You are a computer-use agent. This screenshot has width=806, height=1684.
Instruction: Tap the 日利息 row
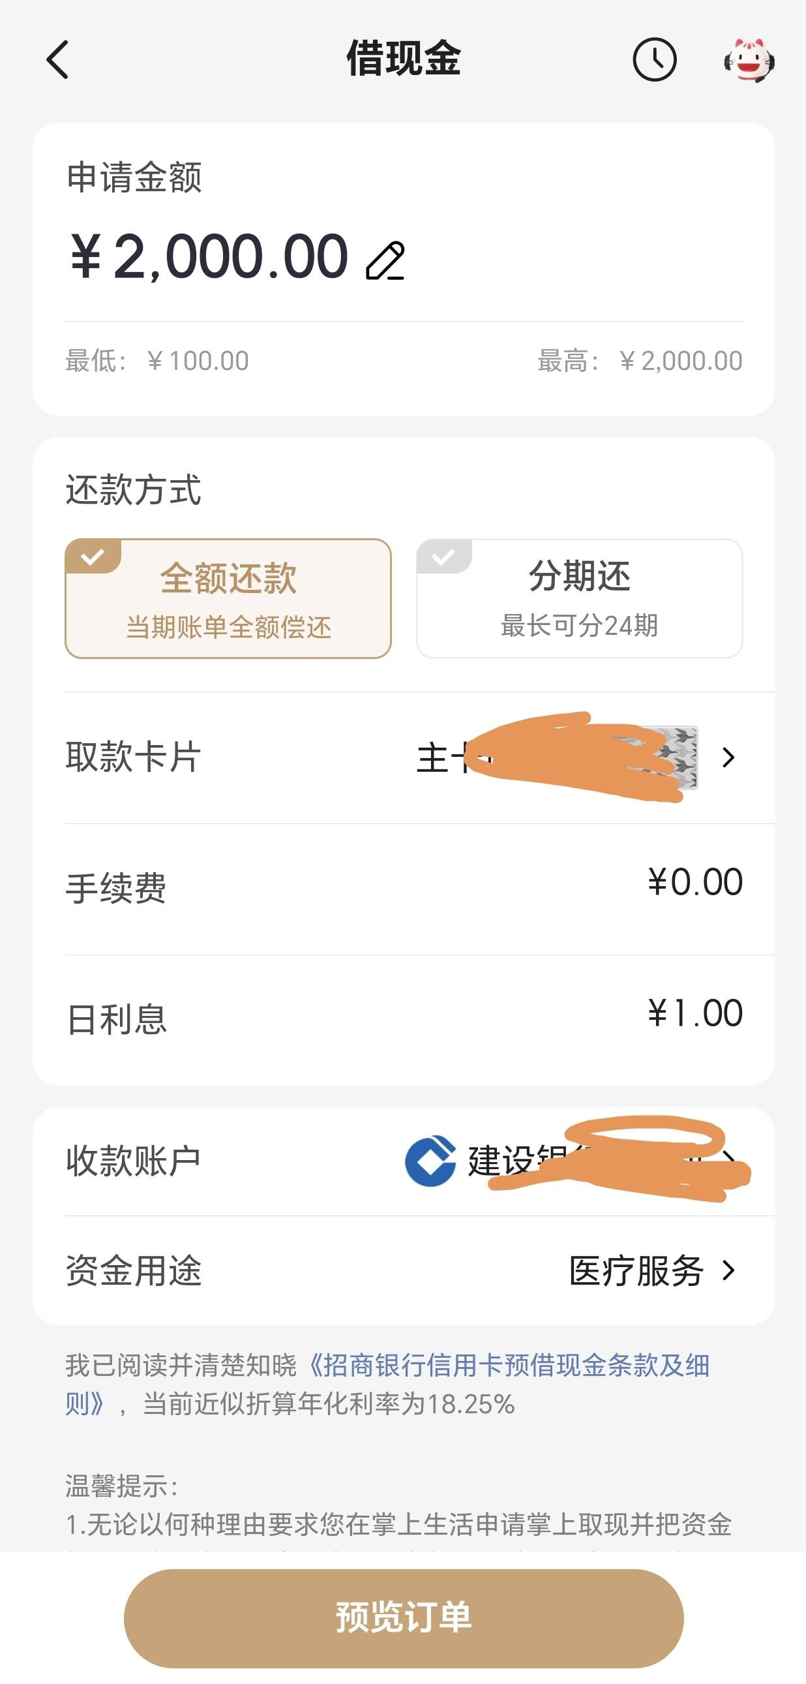point(404,1019)
